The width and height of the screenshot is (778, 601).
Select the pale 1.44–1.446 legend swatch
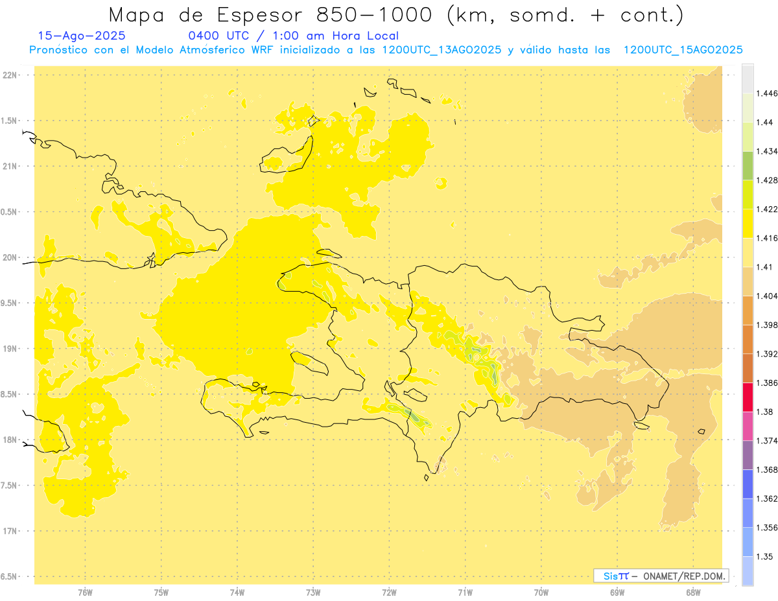click(x=748, y=108)
